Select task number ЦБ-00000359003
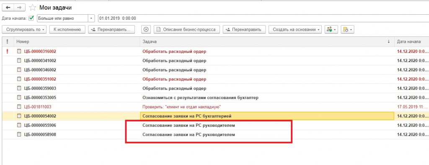The width and height of the screenshot is (429, 165). (x=40, y=88)
